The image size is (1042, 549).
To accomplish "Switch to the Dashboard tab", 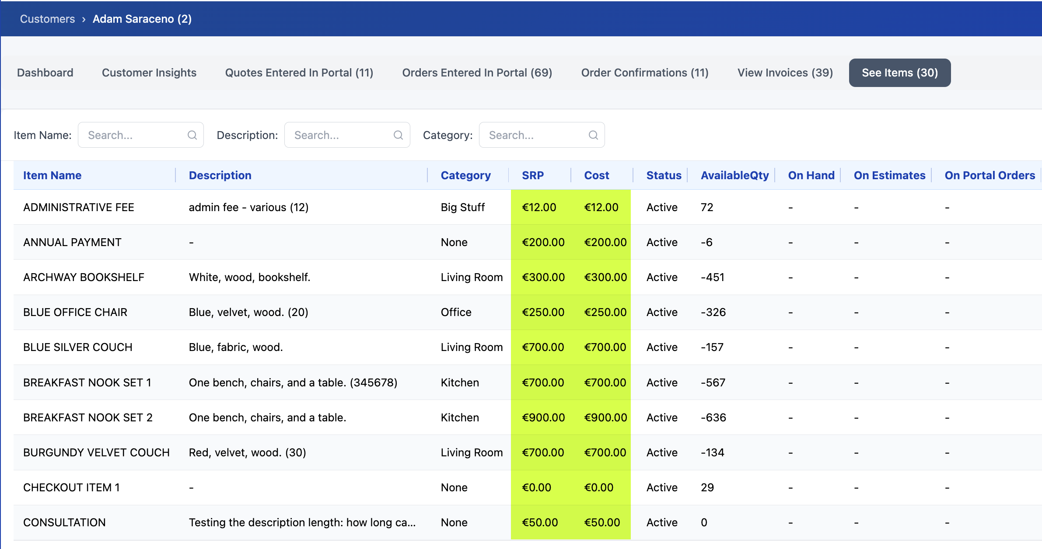I will click(45, 73).
